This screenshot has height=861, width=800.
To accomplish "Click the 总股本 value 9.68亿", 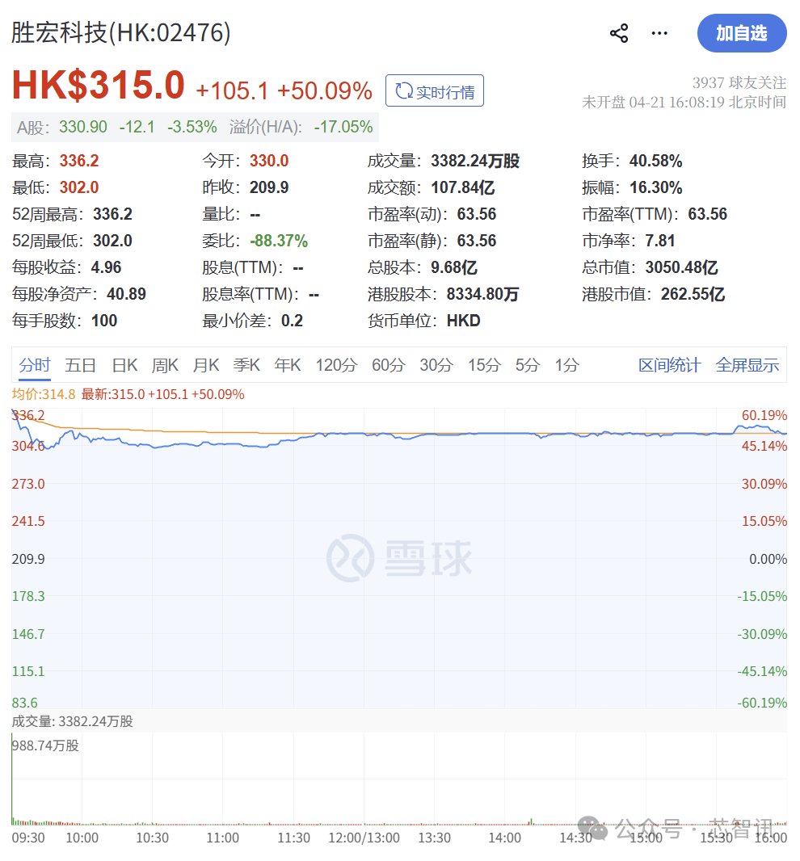I will coord(454,267).
